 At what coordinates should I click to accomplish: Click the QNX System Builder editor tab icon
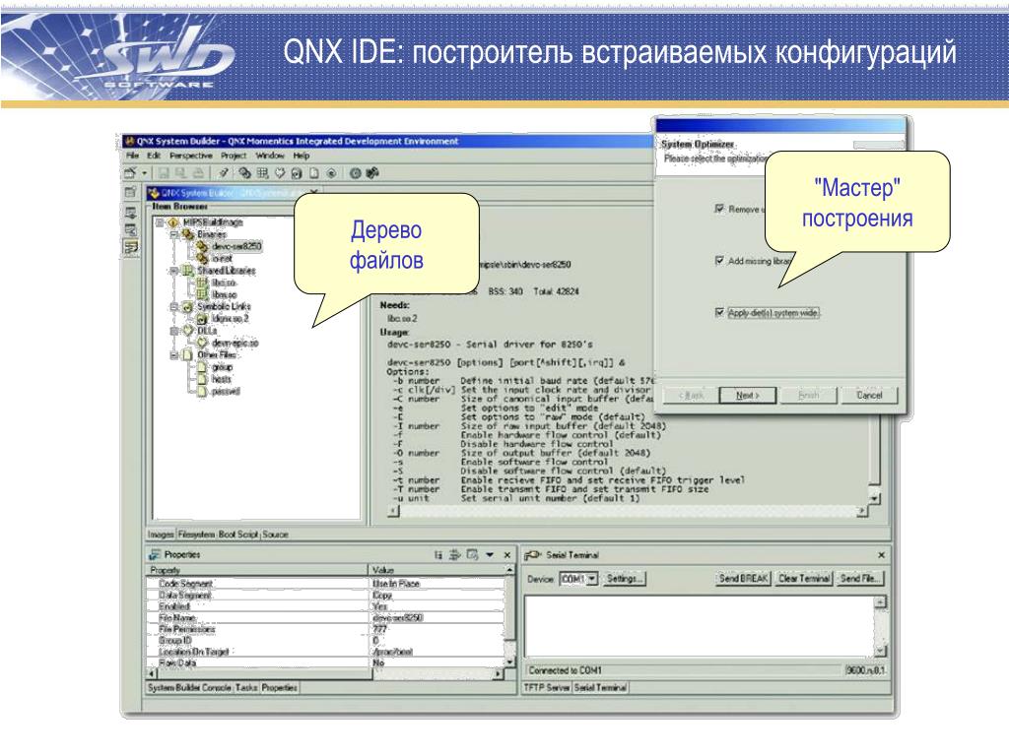(x=154, y=193)
